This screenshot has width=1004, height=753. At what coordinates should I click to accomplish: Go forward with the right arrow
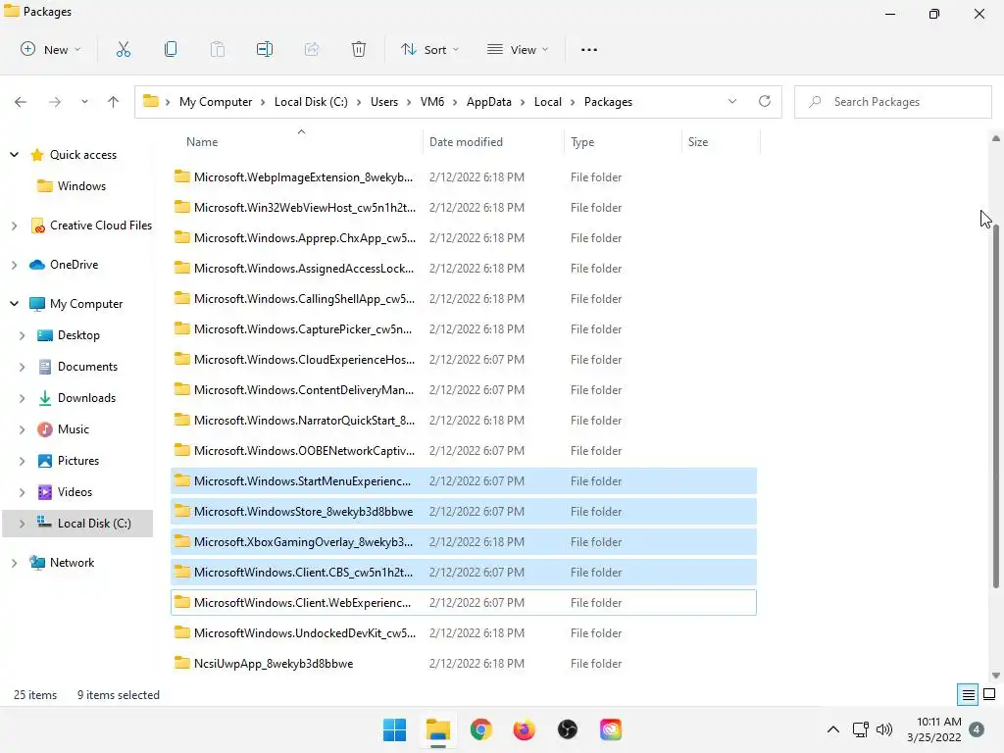coord(55,102)
